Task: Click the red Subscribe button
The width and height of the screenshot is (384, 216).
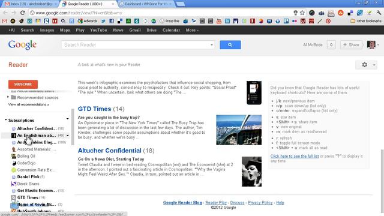Action: point(23,84)
